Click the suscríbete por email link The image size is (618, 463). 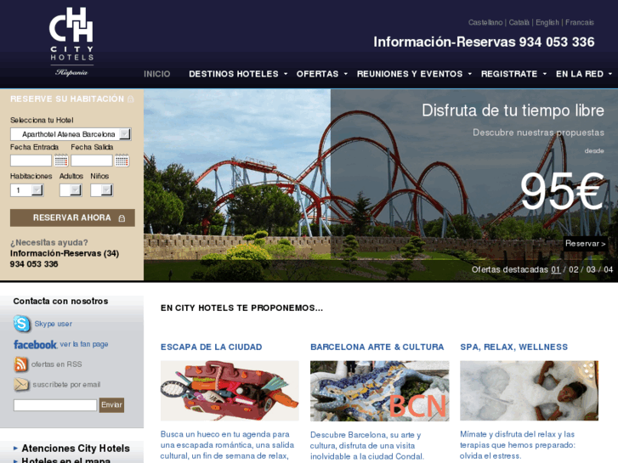pos(66,385)
